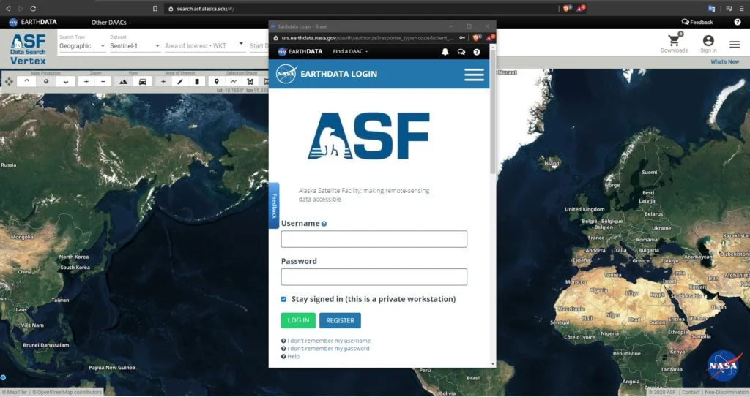The width and height of the screenshot is (750, 397).
Task: Edit the area of interest with pencil
Action: click(180, 82)
